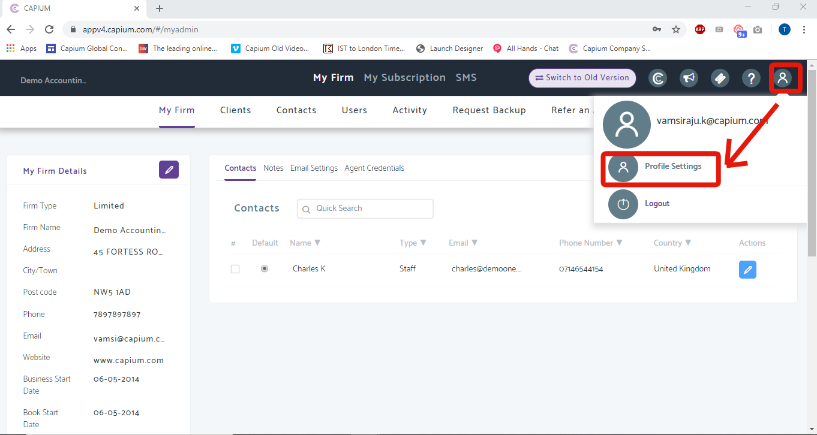Switch to the My Subscription section
The height and width of the screenshot is (435, 817).
pos(405,77)
